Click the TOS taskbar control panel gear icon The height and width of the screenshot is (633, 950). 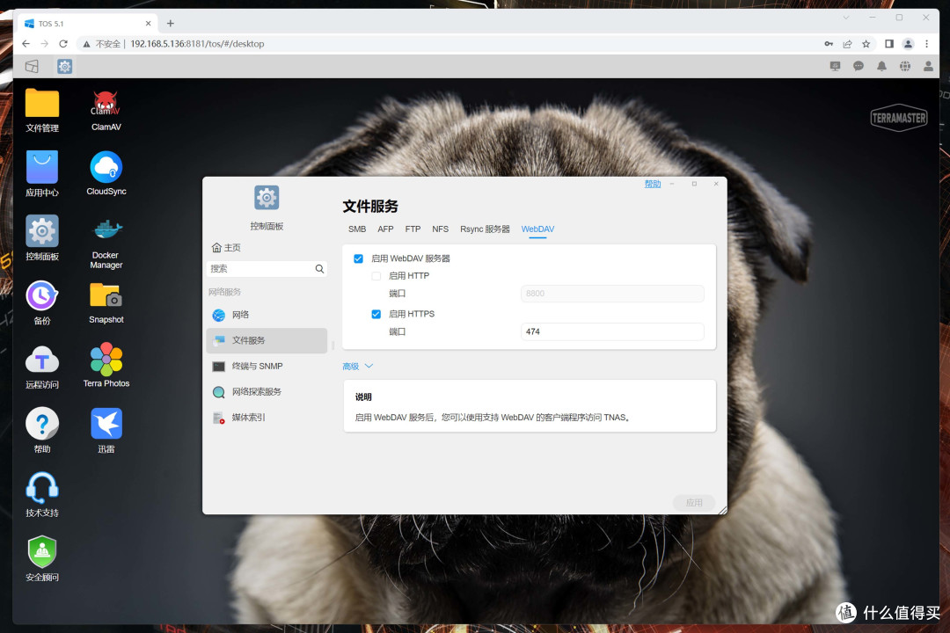pos(65,66)
